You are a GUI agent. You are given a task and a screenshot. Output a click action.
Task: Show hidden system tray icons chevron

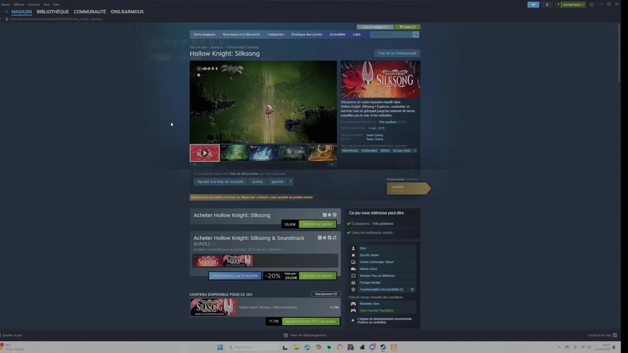(560, 347)
